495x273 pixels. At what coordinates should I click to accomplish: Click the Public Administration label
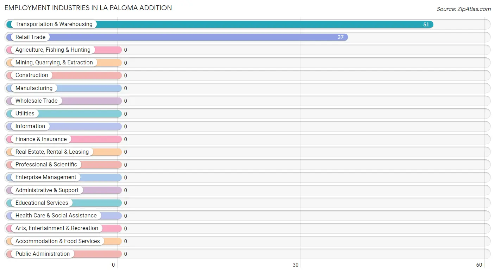tap(43, 254)
